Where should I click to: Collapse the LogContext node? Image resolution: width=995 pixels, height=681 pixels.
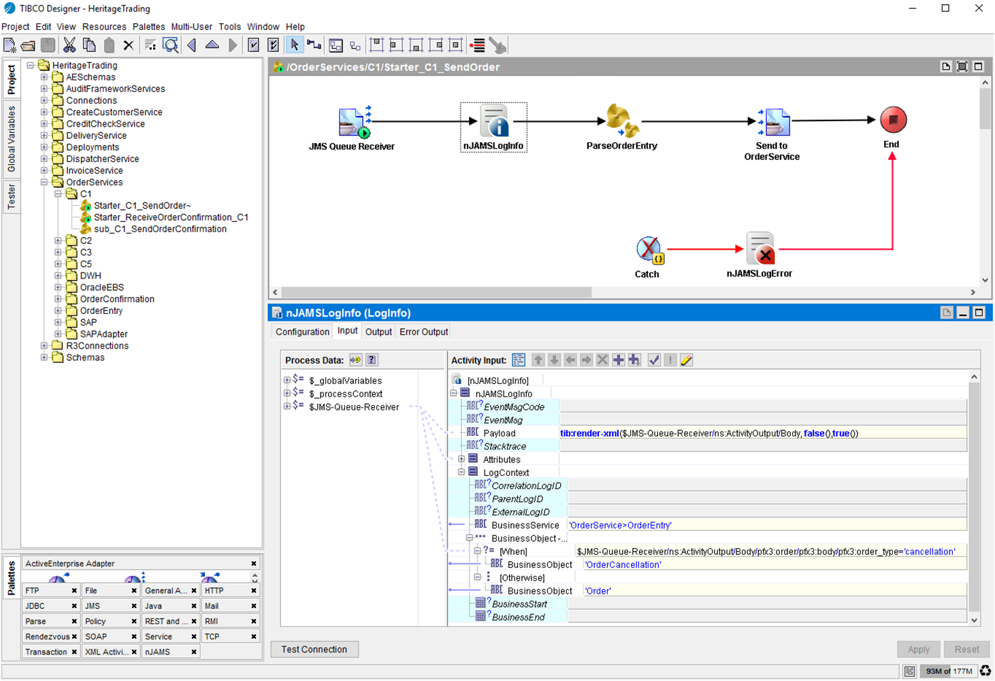tap(461, 472)
